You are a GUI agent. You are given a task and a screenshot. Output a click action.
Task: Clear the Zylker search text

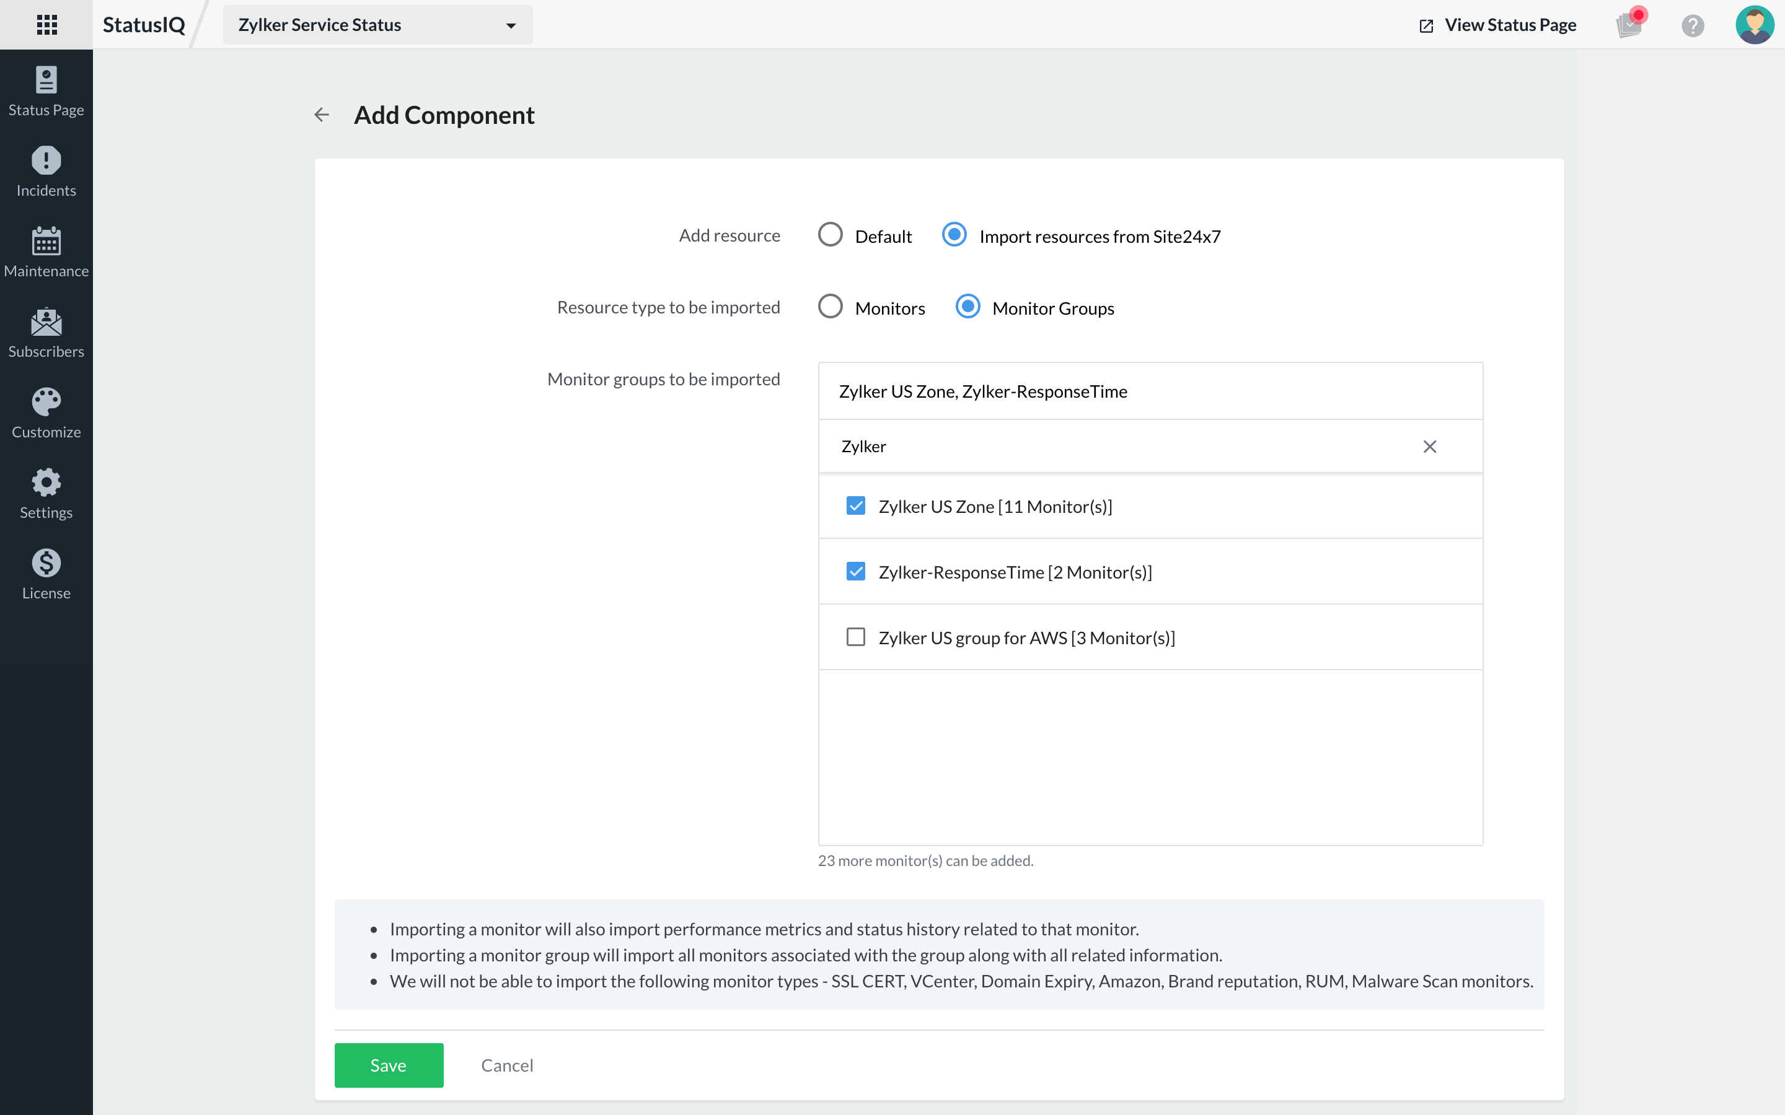coord(1429,446)
